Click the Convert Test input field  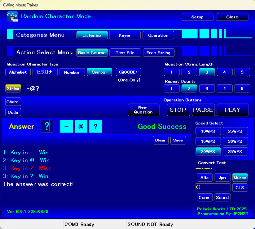[x=213, y=187]
